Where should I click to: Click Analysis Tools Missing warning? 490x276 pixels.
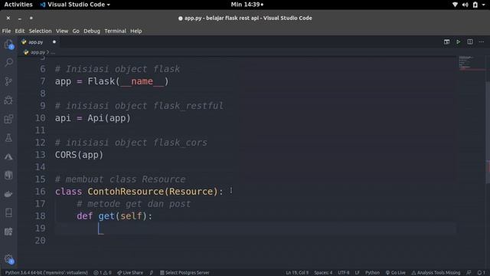point(436,273)
